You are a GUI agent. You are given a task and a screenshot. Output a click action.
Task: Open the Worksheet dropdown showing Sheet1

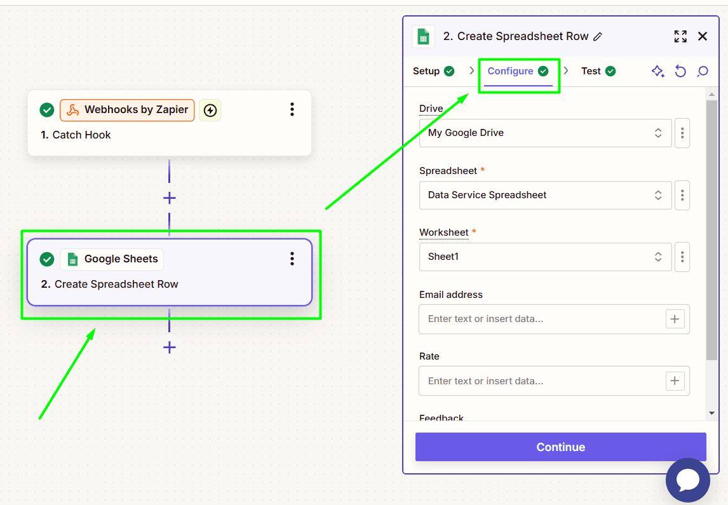545,257
